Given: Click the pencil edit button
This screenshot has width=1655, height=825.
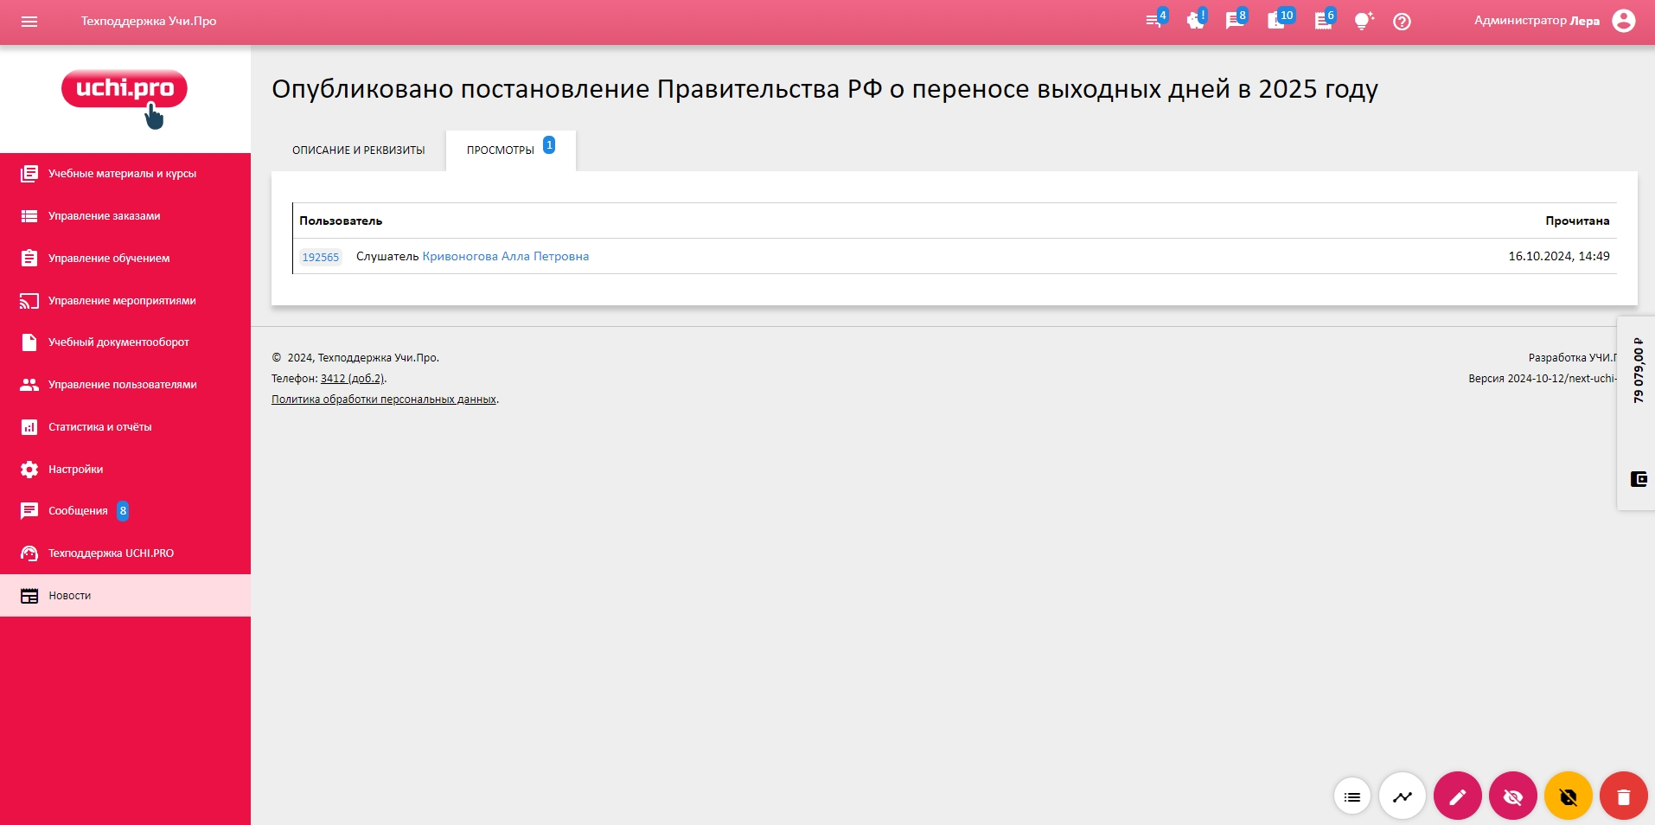Looking at the screenshot, I should 1458,796.
